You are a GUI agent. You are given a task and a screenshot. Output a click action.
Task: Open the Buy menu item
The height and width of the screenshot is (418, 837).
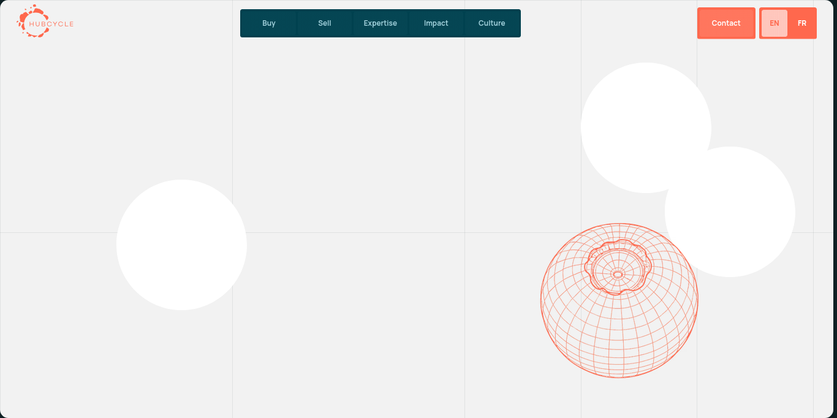(268, 23)
